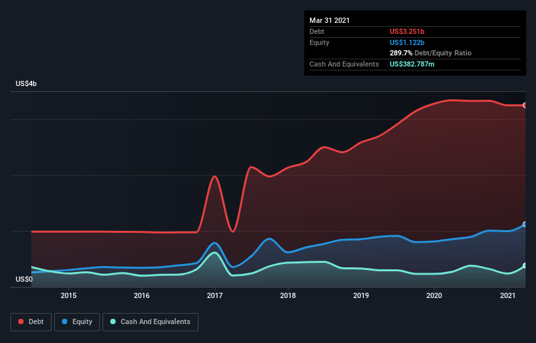
Task: Click the Equity row label in tooltip
Action: pyautogui.click(x=319, y=42)
